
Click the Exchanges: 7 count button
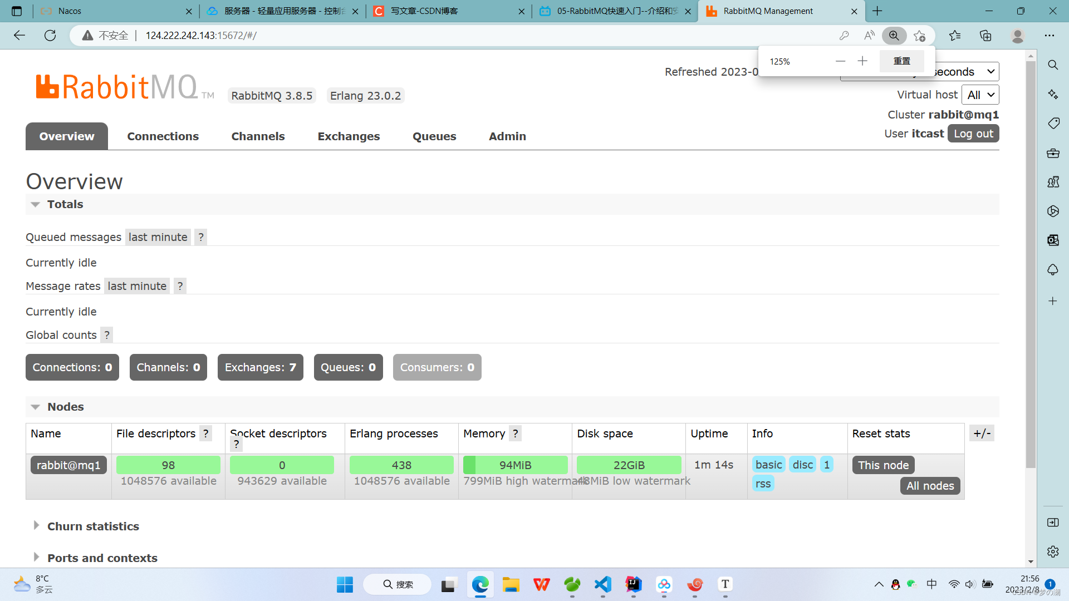pyautogui.click(x=261, y=367)
